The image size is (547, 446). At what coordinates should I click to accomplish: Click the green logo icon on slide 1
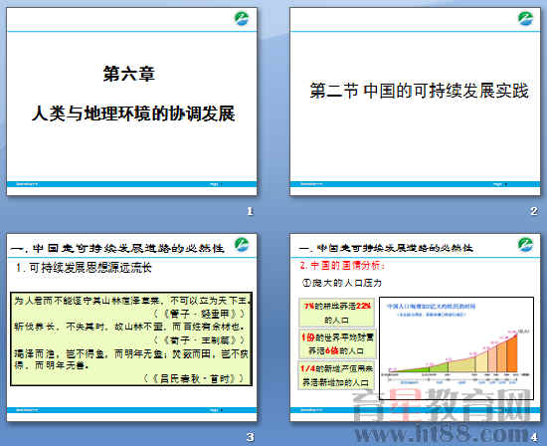242,19
